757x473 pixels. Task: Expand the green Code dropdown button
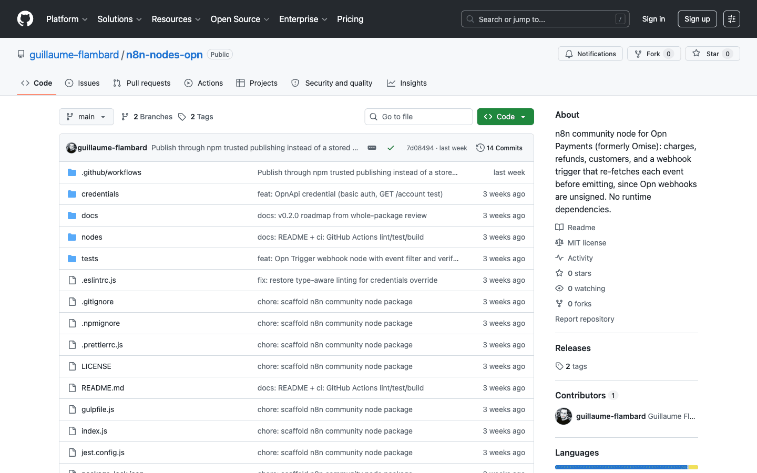(x=505, y=117)
